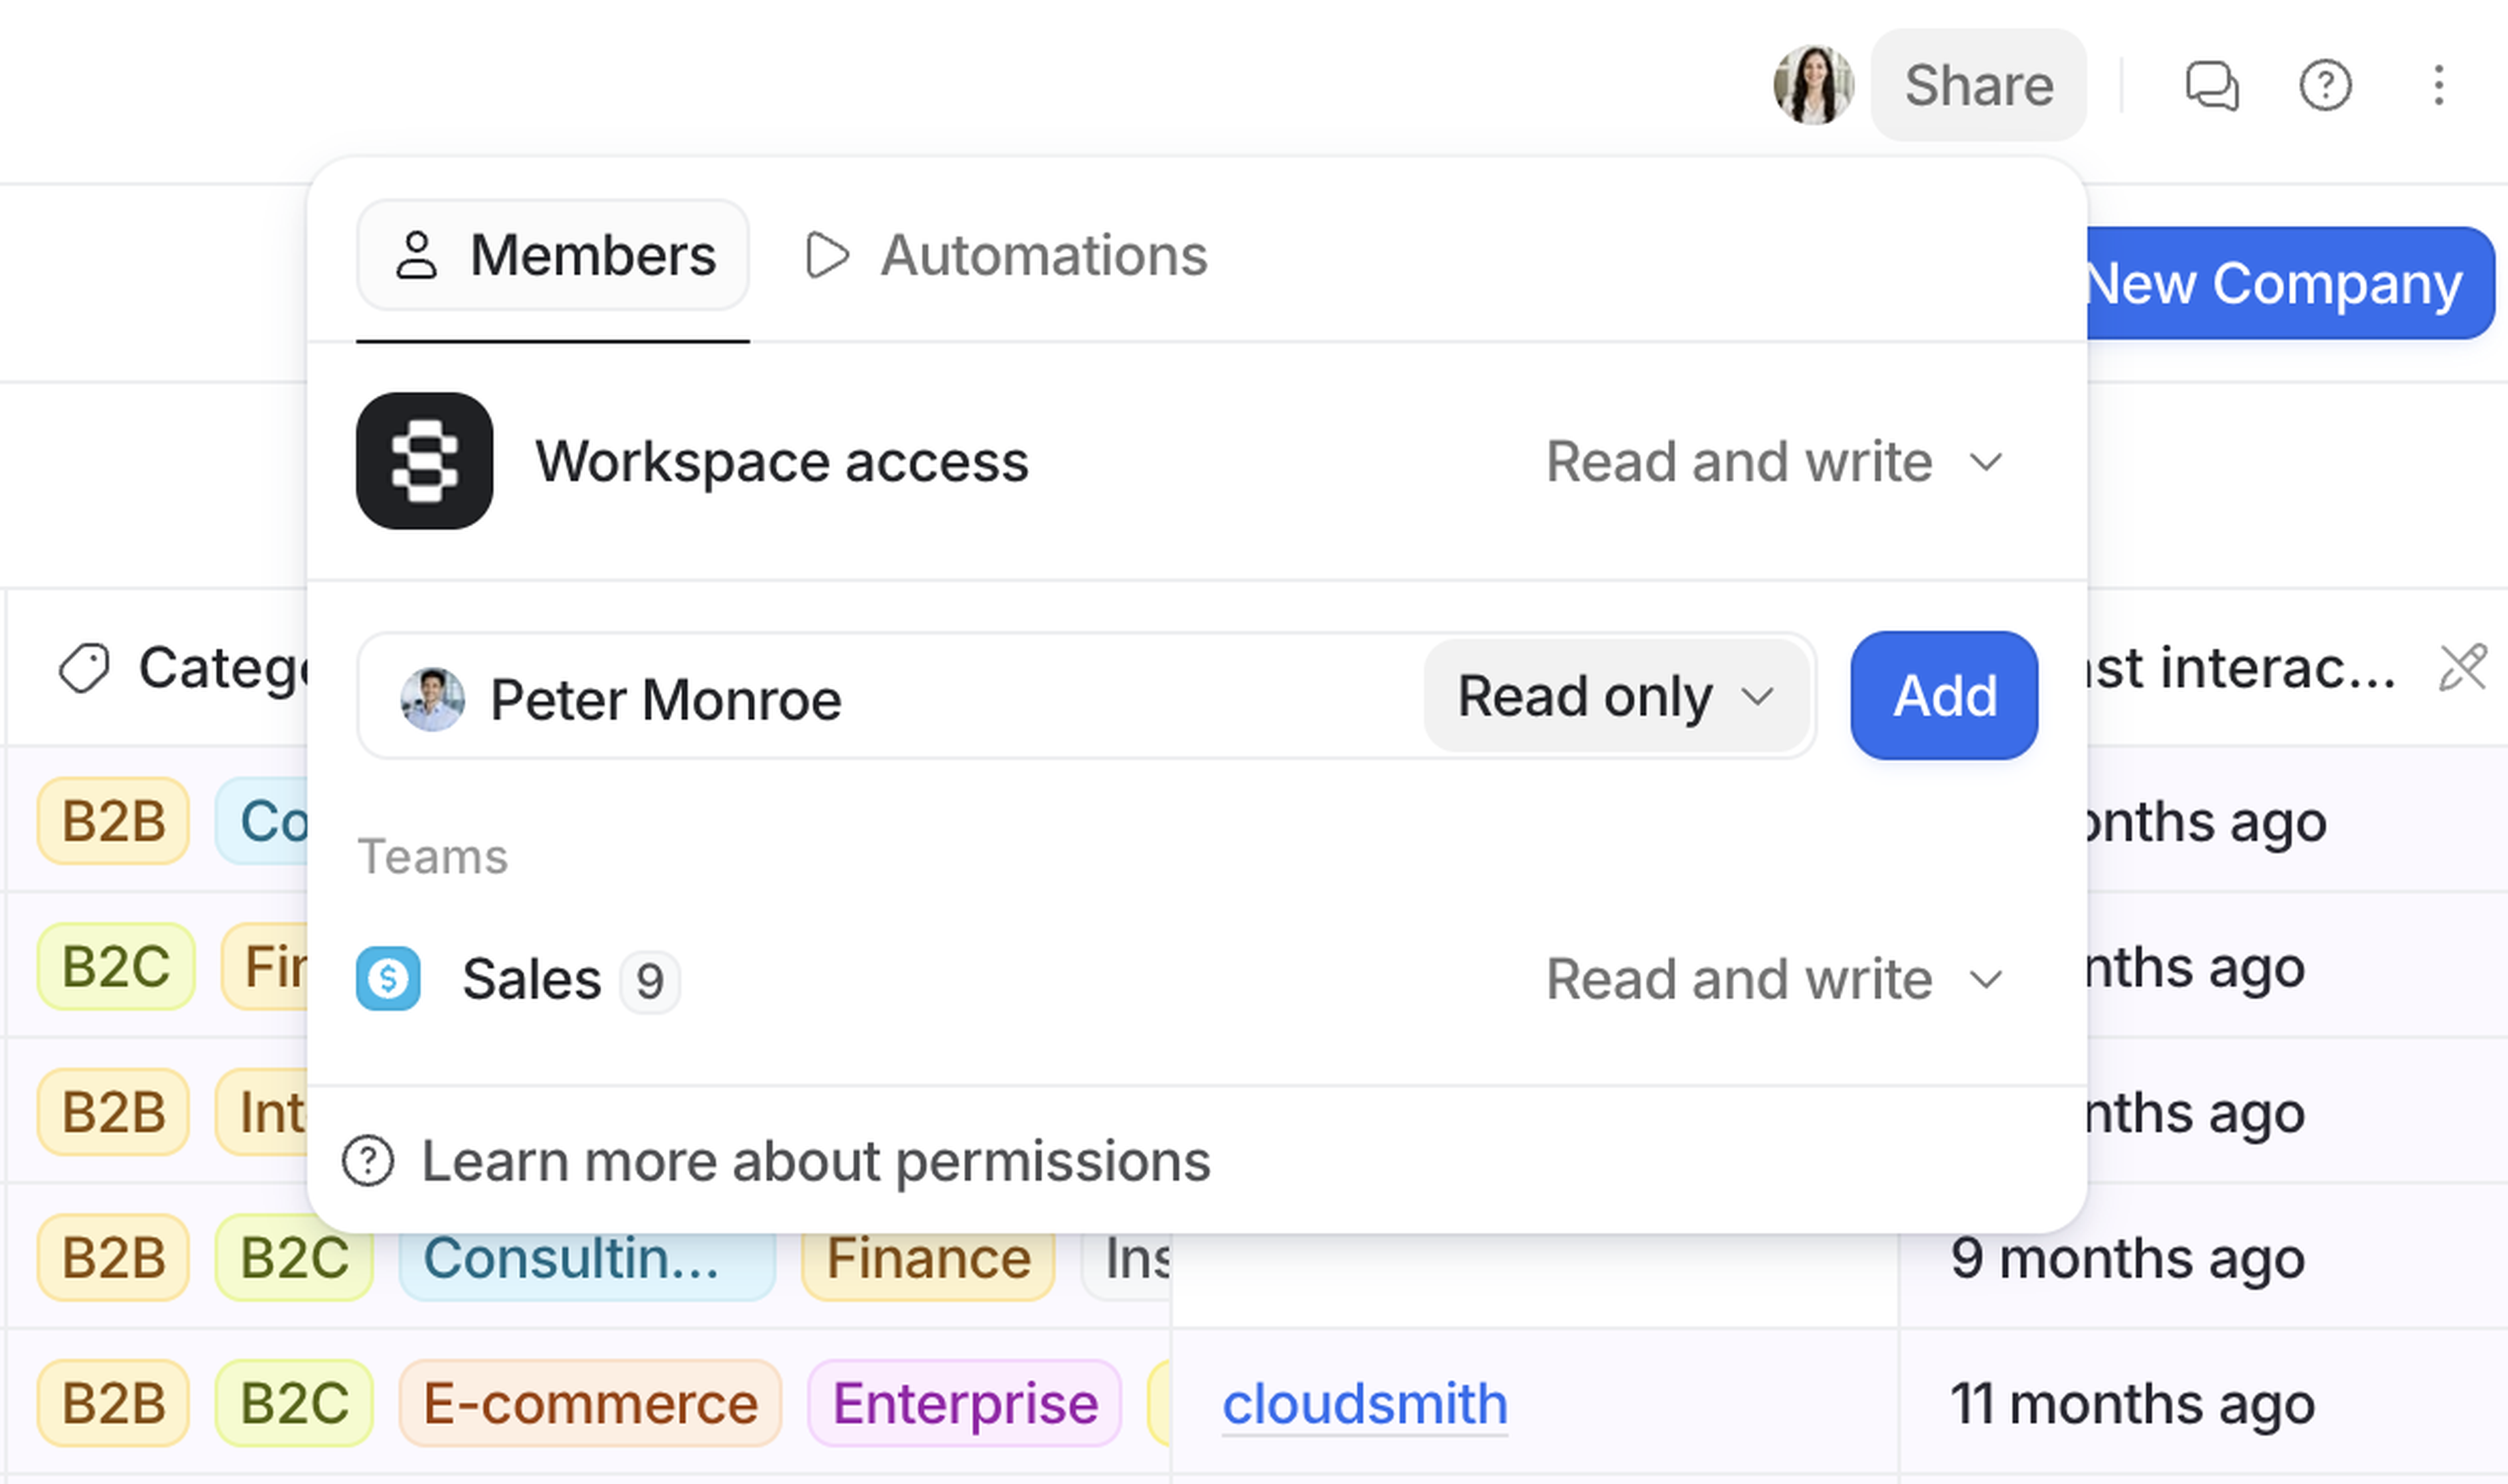Click the Add button to add Peter Monroe
Screen dimensions: 2508x1484
(x=1943, y=696)
